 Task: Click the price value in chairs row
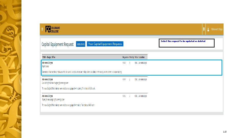coord(136,79)
